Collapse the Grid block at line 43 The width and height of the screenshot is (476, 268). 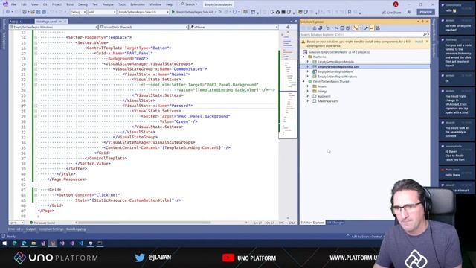(x=36, y=190)
